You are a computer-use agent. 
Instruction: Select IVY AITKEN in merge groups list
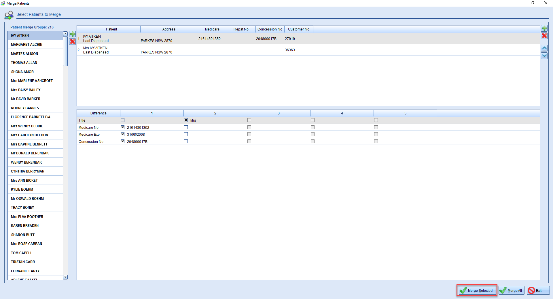point(35,36)
